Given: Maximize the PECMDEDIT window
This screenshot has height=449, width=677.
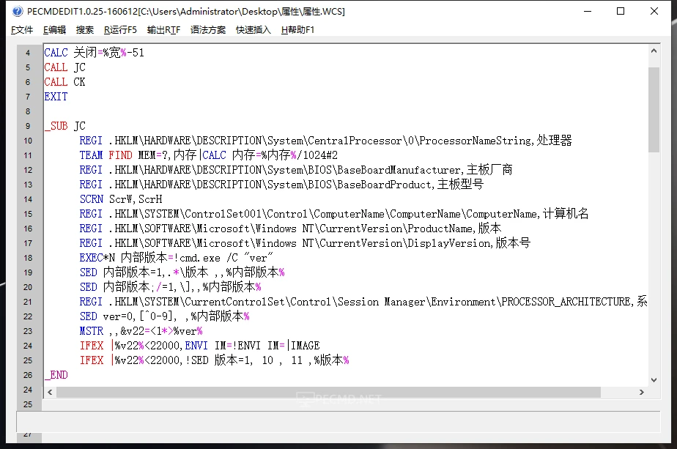Looking at the screenshot, I should pyautogui.click(x=621, y=11).
